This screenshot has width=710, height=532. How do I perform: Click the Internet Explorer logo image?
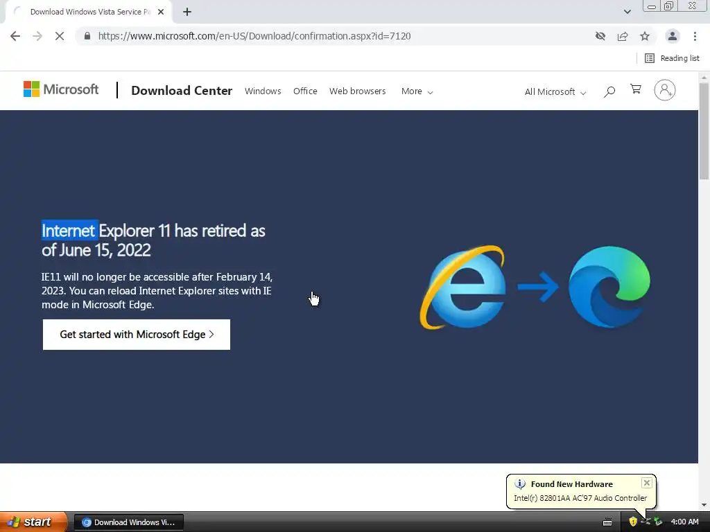click(463, 287)
